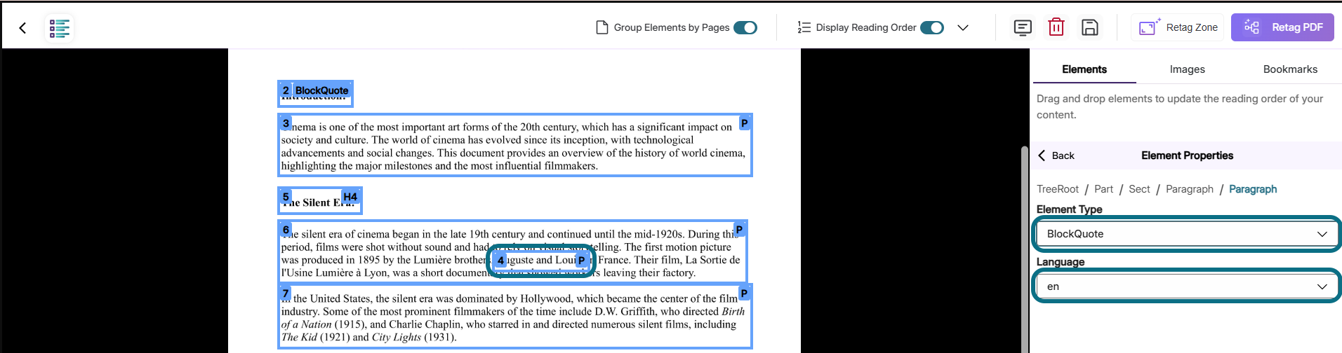Click the red trash delete icon
Image resolution: width=1342 pixels, height=353 pixels.
[1056, 27]
